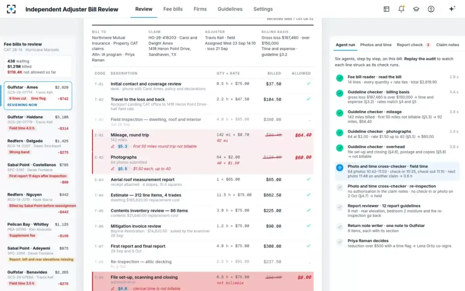Open the AI sparkle assistant icon
Image resolution: width=465 pixels, height=291 pixels.
pos(452,9)
